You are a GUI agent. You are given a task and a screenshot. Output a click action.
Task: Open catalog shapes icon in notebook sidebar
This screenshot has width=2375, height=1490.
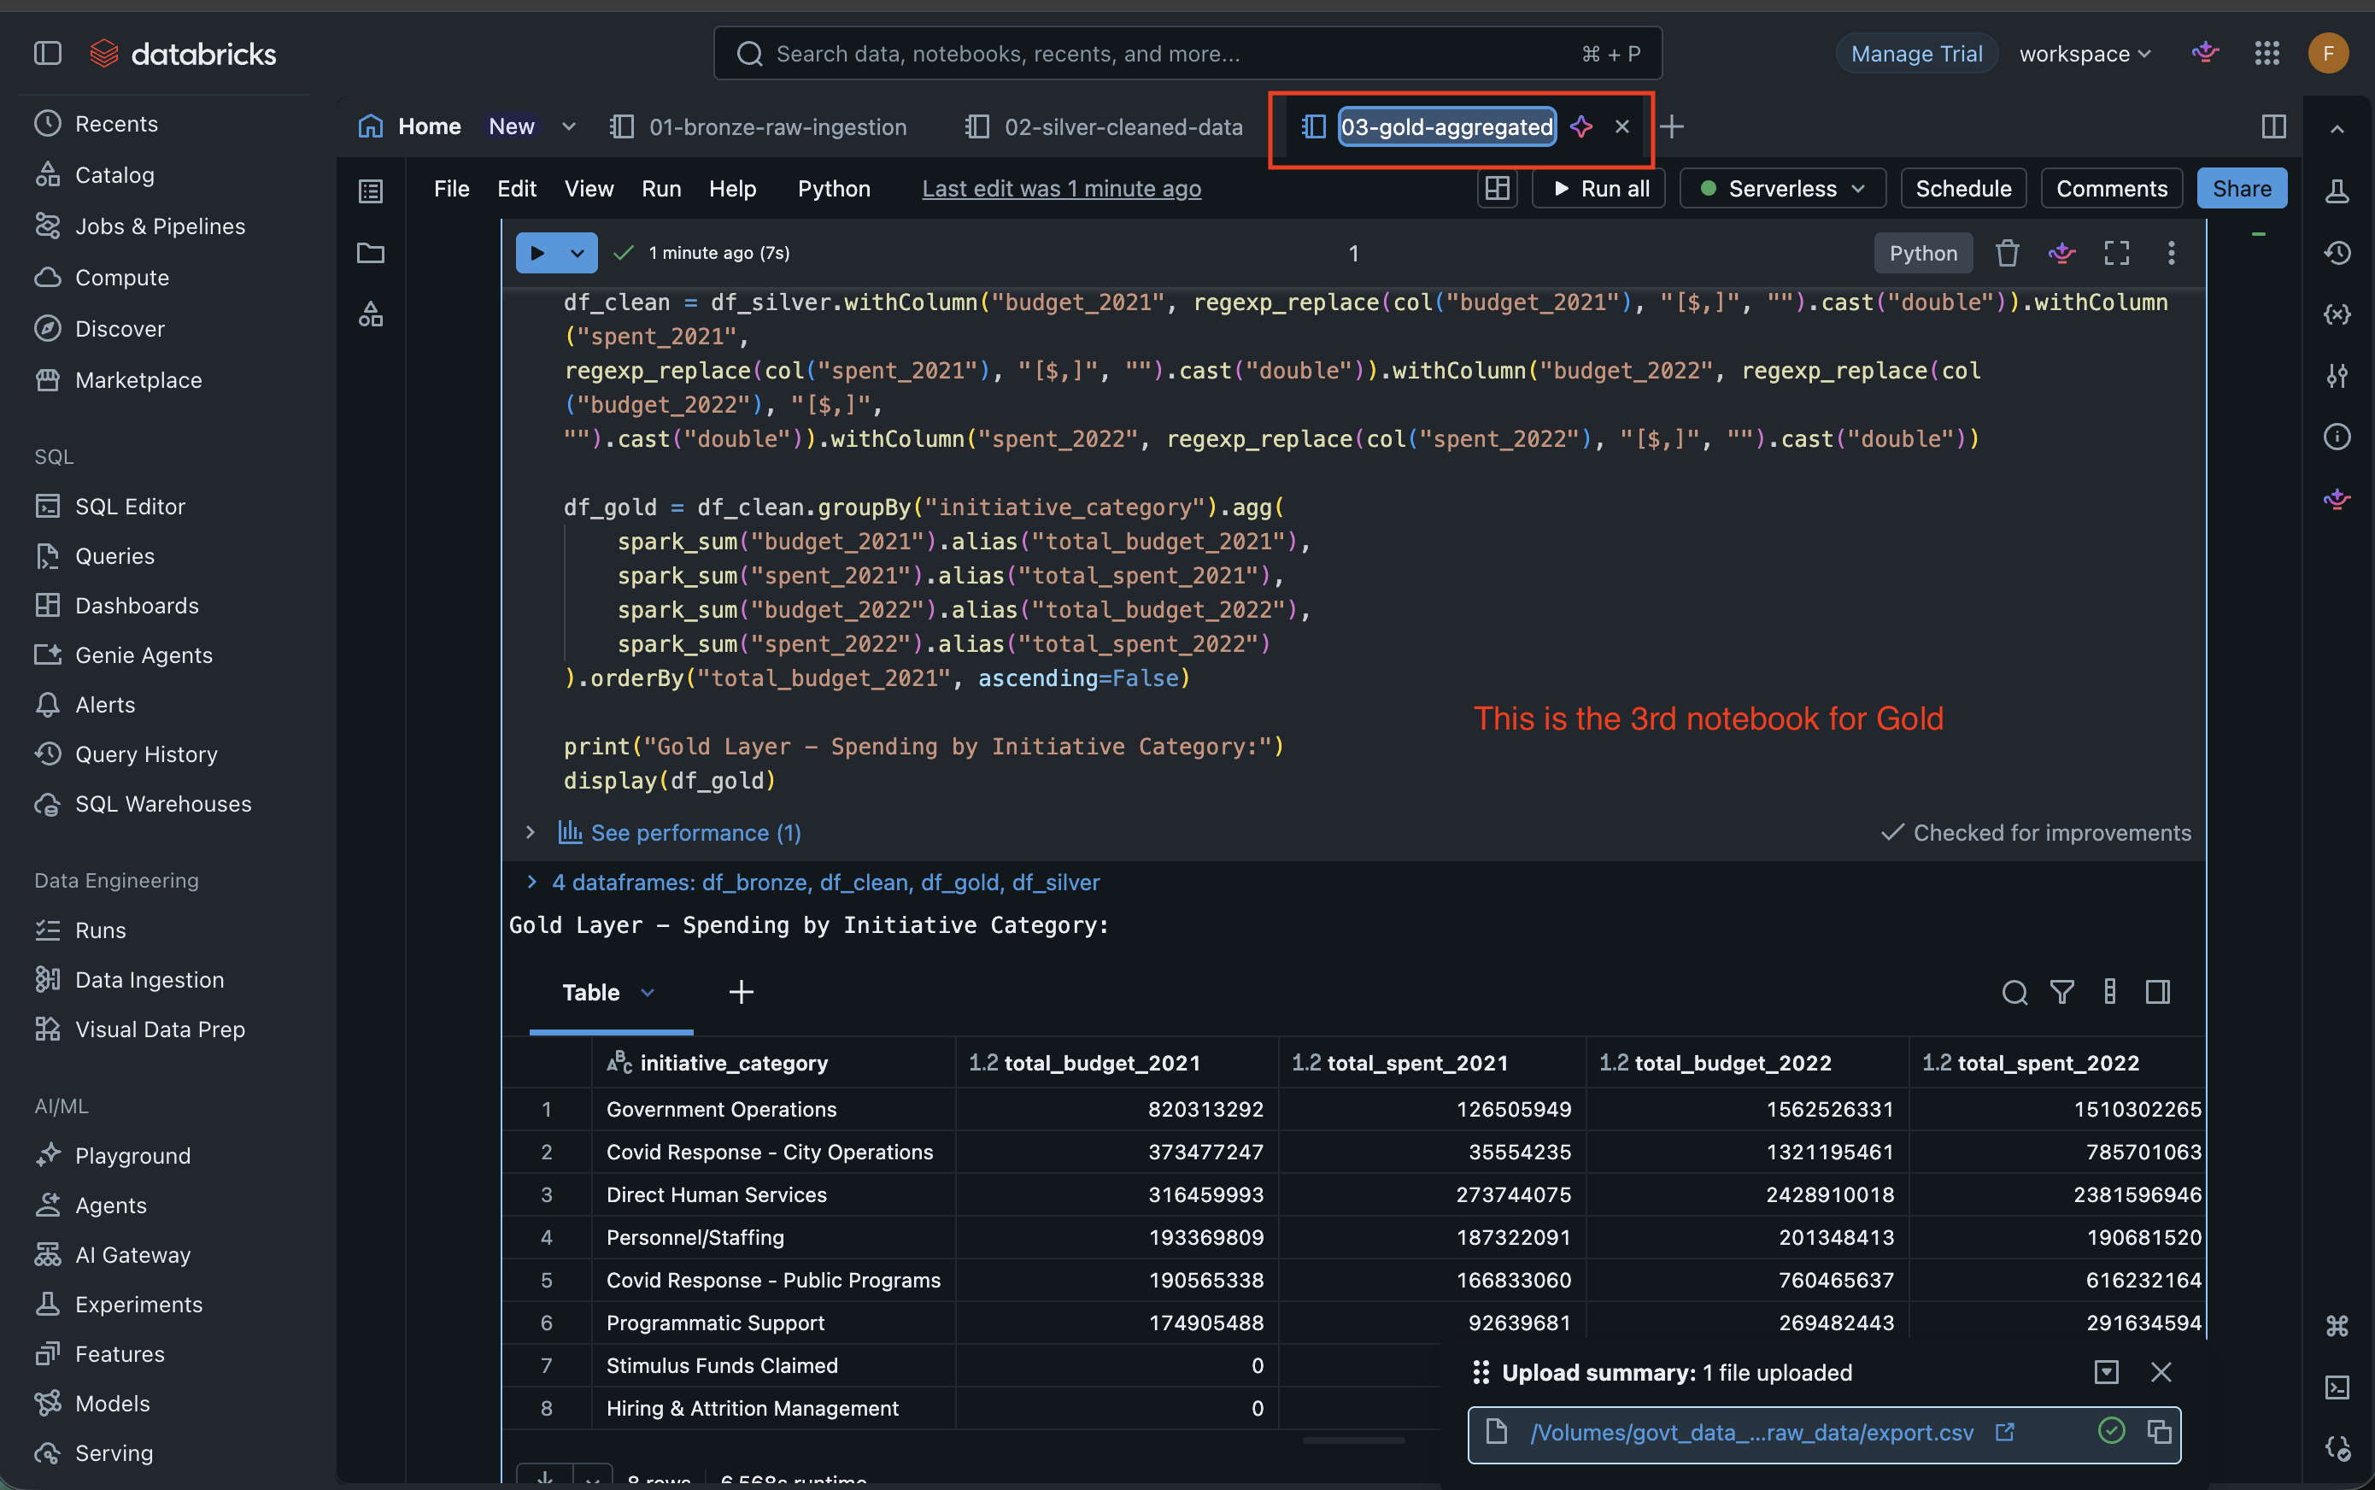[371, 314]
